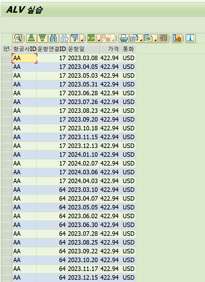Click date cell 2023.10.18
Viewport: 205px width, 282px height.
pos(83,128)
